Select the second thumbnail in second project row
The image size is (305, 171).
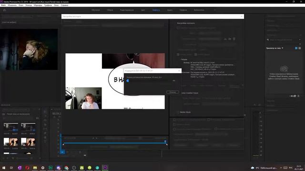pyautogui.click(x=28, y=142)
